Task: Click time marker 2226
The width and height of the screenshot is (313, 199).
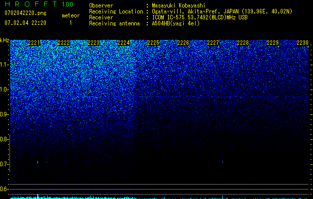Action: 183,43
